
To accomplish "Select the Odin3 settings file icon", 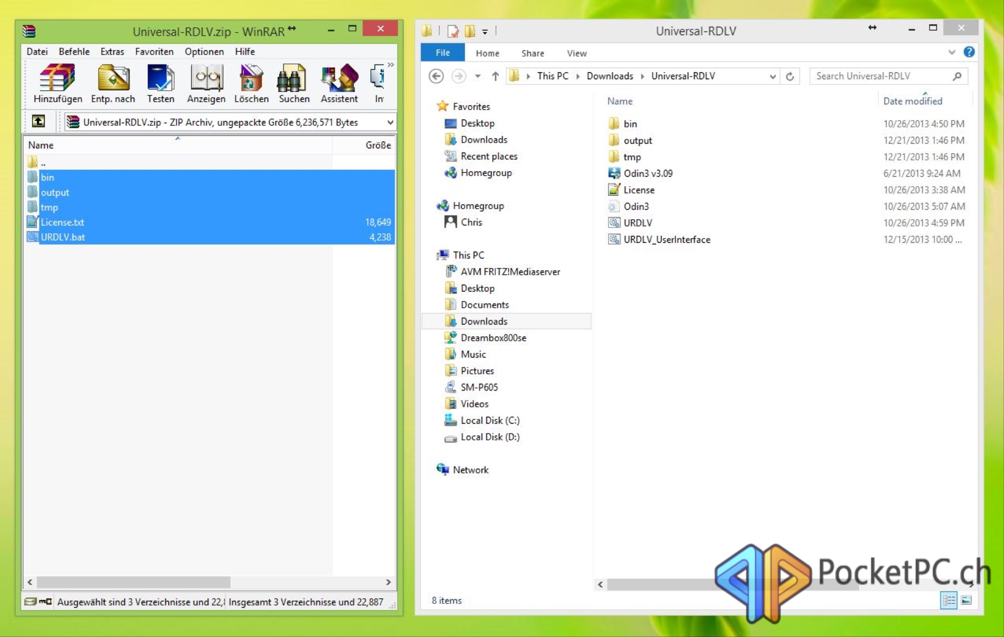I will click(x=614, y=207).
